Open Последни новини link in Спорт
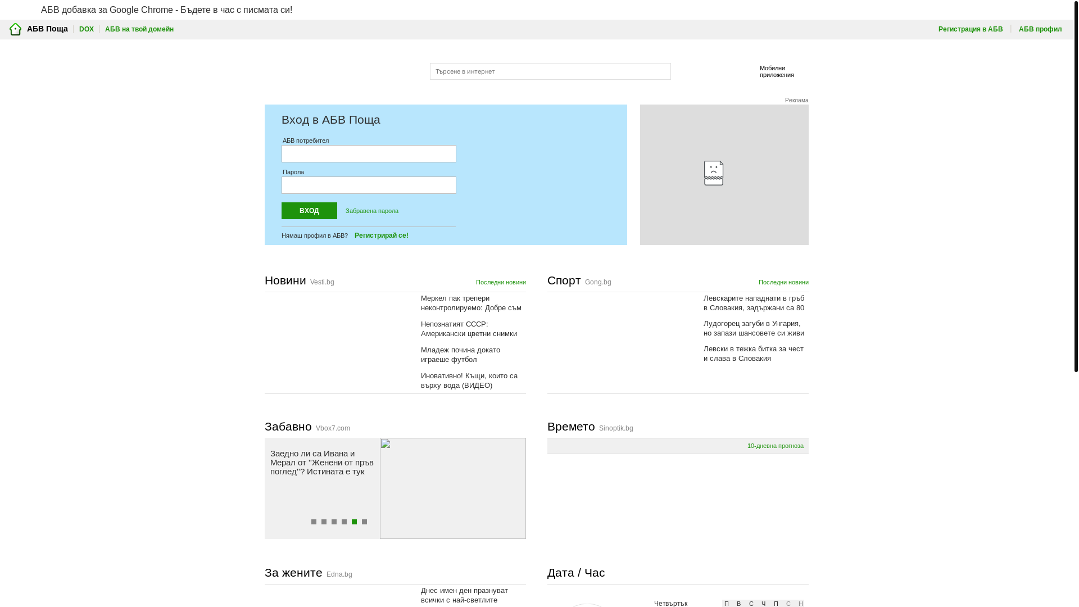 pos(783,282)
